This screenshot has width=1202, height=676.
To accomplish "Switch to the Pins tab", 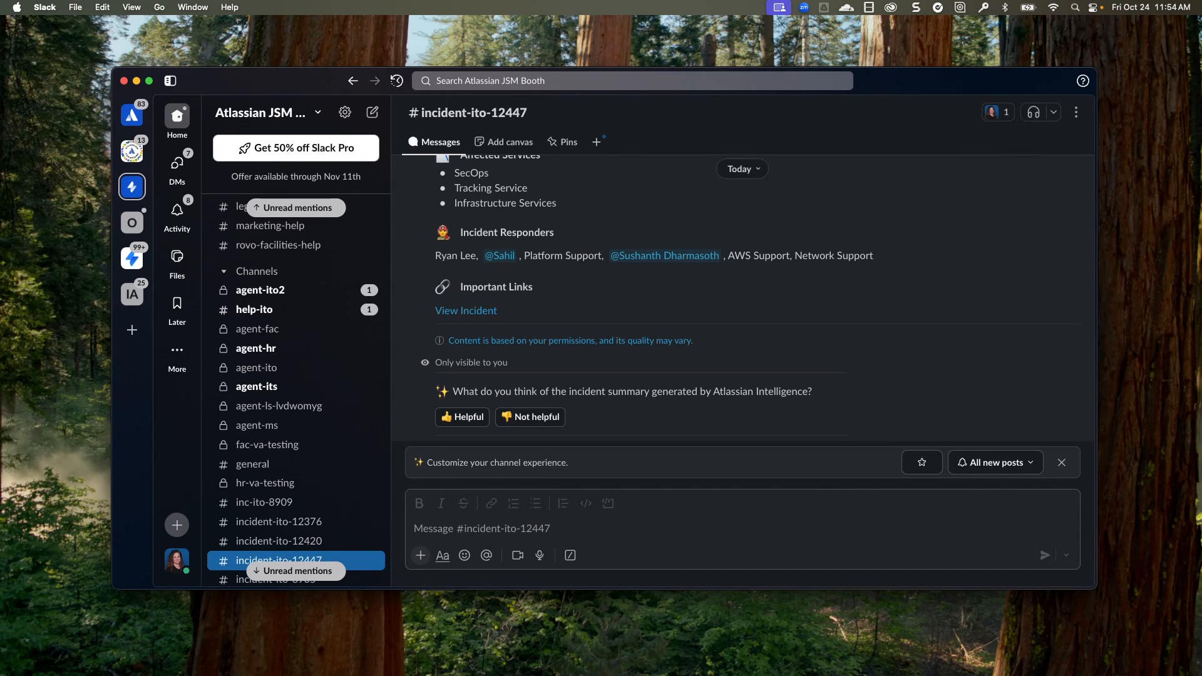I will tap(562, 141).
